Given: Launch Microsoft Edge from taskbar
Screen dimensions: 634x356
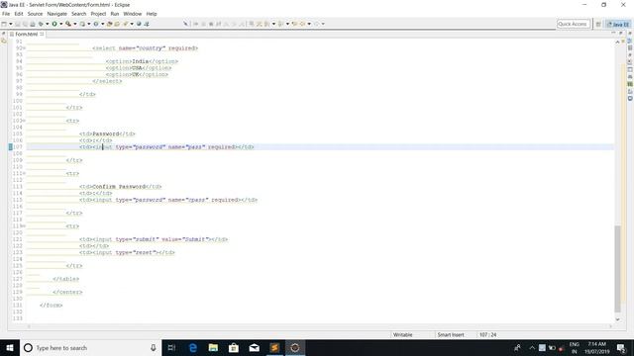Looking at the screenshot, I should tap(193, 348).
